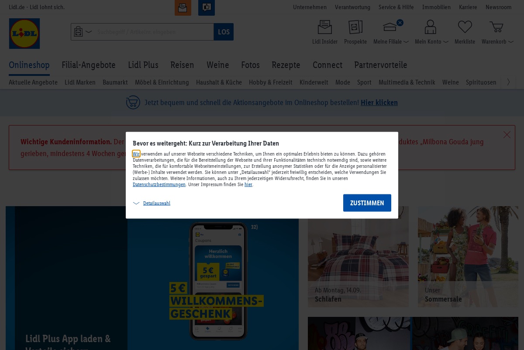
Task: Open Haushalt & Küche category
Action: pos(219,82)
